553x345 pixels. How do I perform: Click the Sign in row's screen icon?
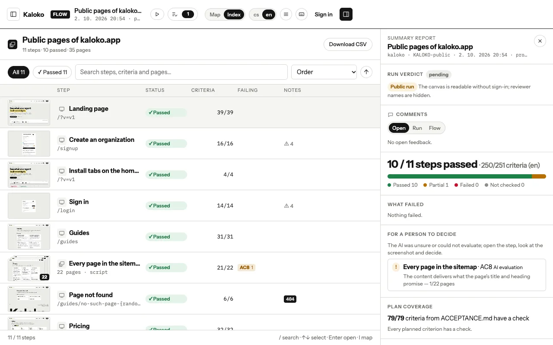click(x=62, y=202)
